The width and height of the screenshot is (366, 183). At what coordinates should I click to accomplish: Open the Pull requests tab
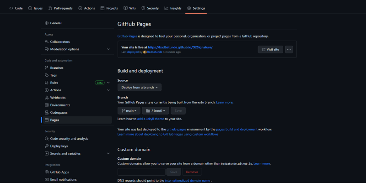pyautogui.click(x=60, y=8)
